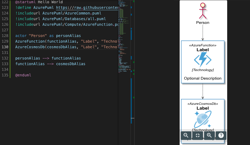
Task: Click personAlias --> functionAlias line
Action: [48, 58]
